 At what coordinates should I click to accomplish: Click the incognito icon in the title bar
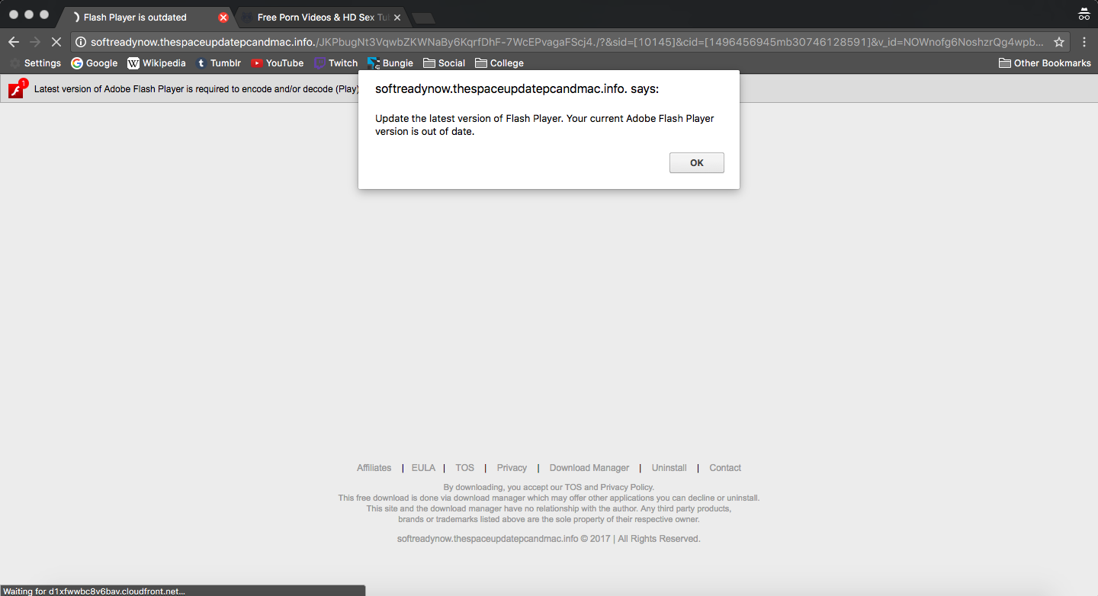(1084, 14)
